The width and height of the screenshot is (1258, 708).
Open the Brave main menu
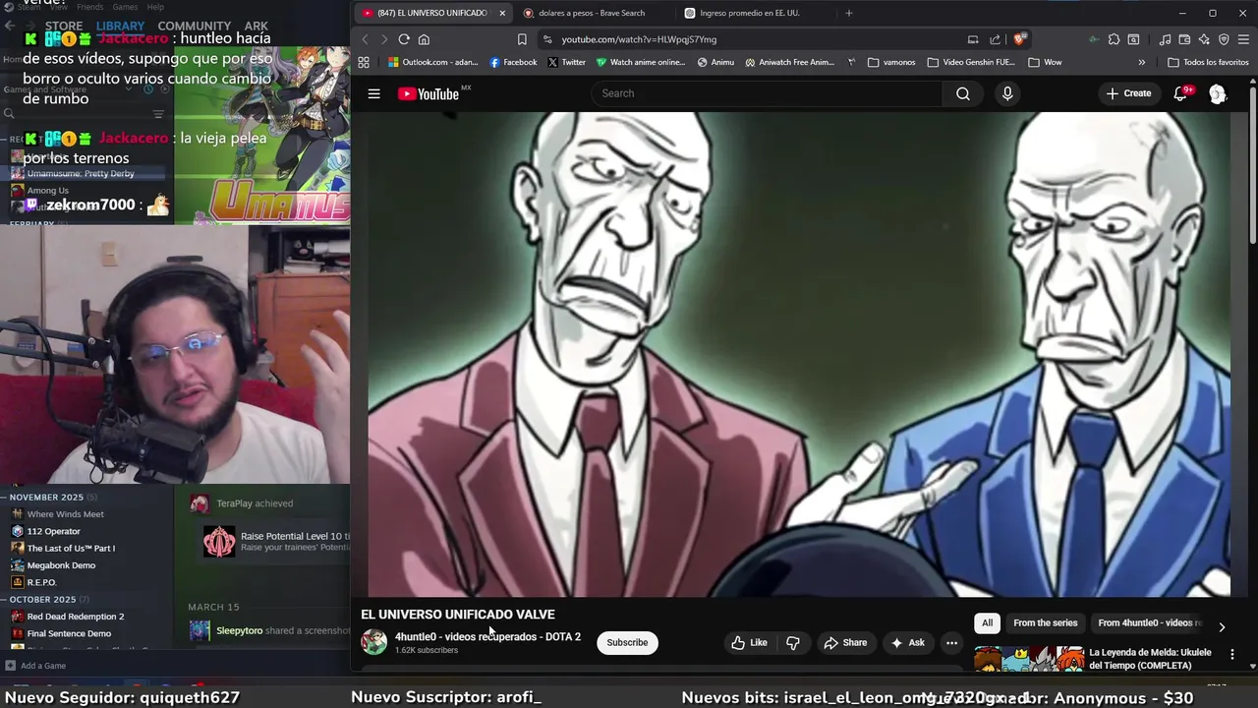1243,39
